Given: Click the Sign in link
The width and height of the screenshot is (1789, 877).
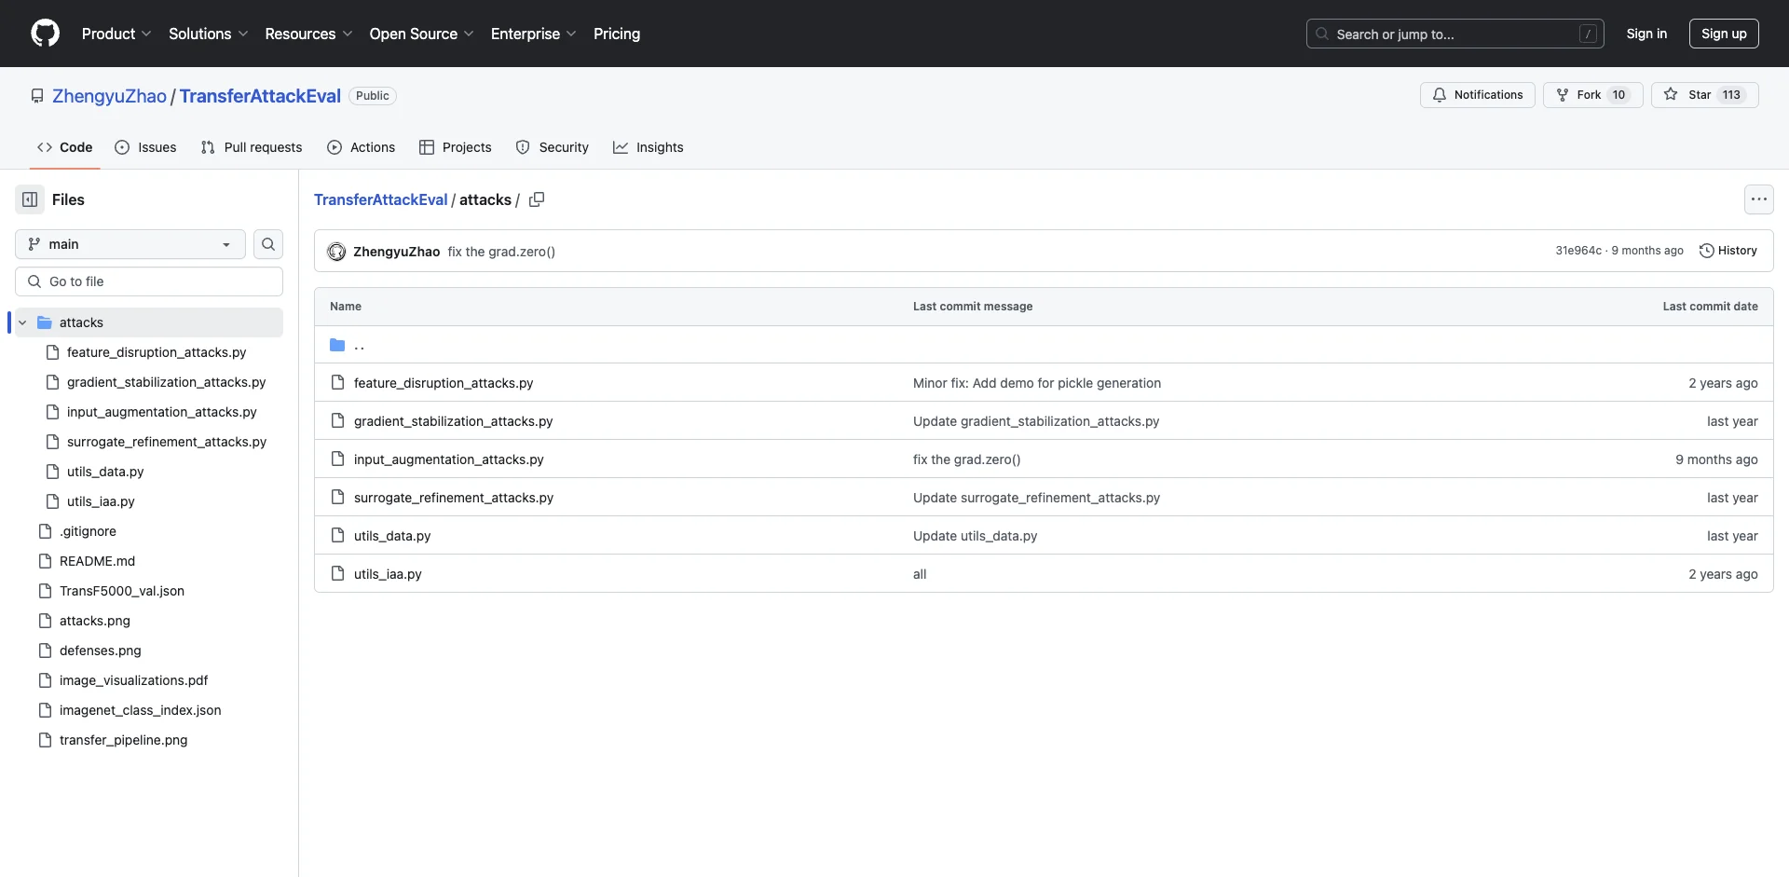Looking at the screenshot, I should click(1646, 34).
